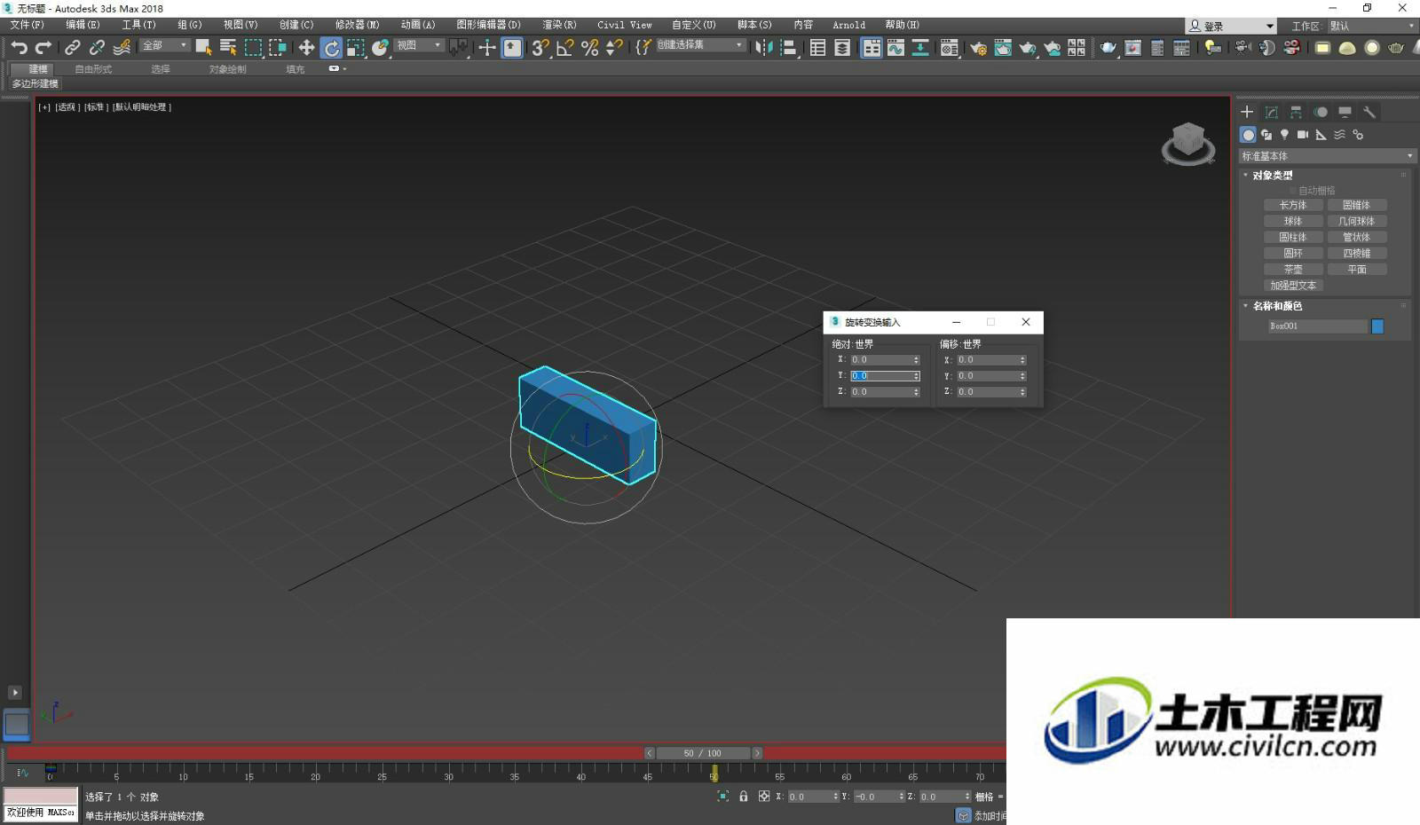Screen dimensions: 1420x825
Task: Open the 编辑(E) menu
Action: [83, 25]
